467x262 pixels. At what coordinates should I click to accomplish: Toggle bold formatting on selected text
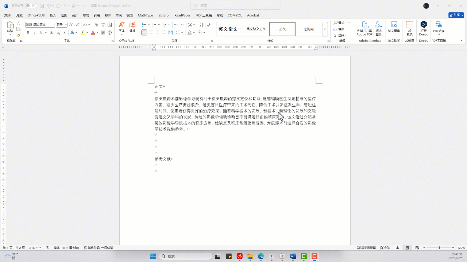(x=28, y=32)
